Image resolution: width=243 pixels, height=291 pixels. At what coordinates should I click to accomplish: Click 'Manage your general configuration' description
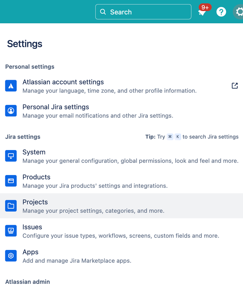[x=130, y=161]
